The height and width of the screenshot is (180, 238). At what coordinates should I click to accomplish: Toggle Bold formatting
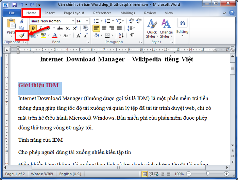coord(33,28)
